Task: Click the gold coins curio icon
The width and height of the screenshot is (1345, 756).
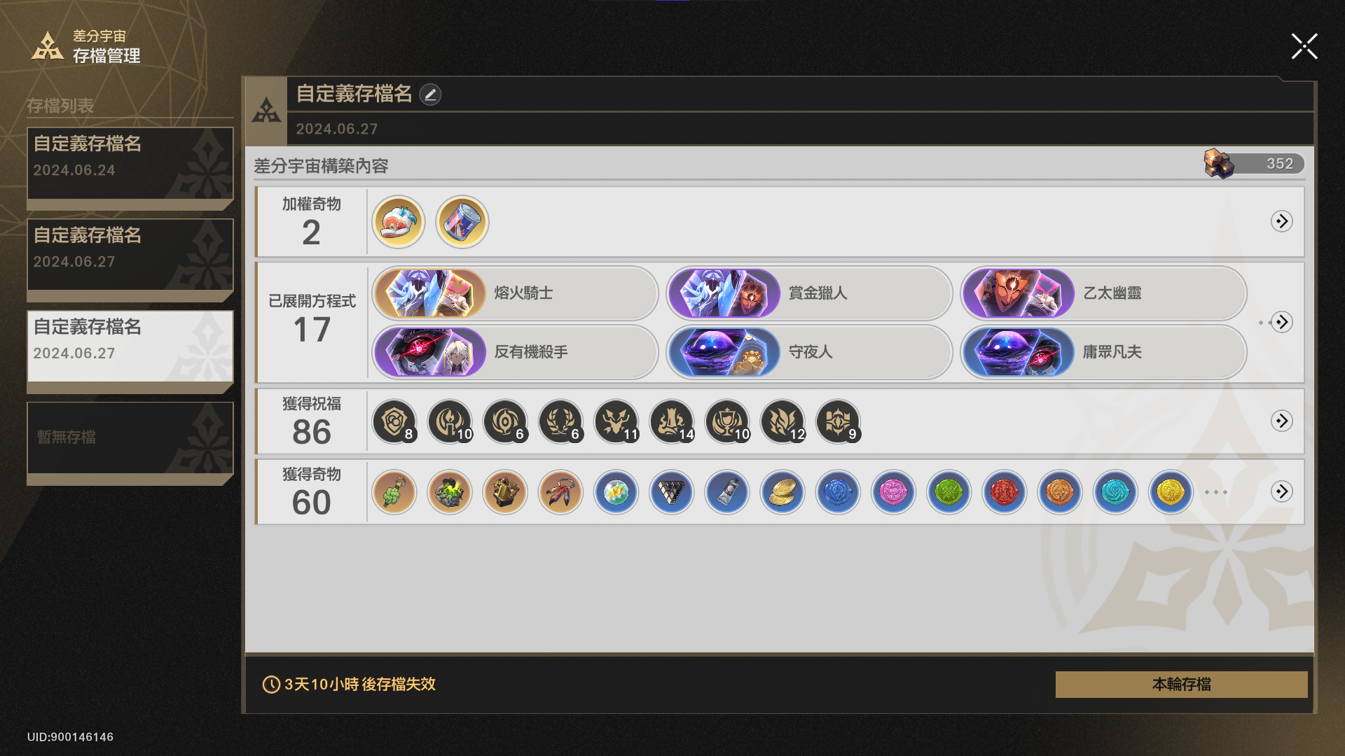Action: tap(782, 492)
